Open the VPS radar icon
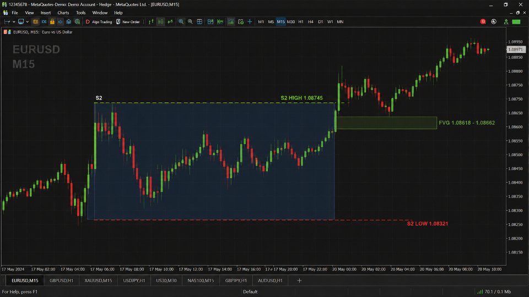 (78, 21)
